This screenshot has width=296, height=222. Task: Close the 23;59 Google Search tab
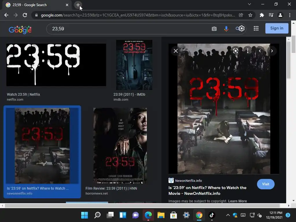67,5
